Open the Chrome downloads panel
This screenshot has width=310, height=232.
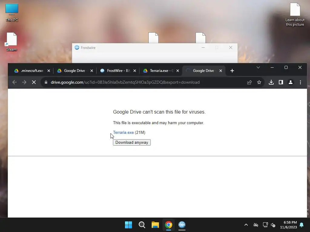pyautogui.click(x=271, y=82)
